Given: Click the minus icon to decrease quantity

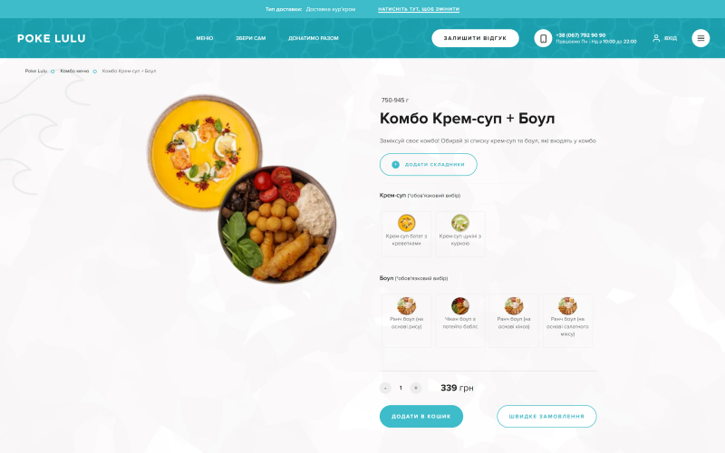Looking at the screenshot, I should 385,388.
